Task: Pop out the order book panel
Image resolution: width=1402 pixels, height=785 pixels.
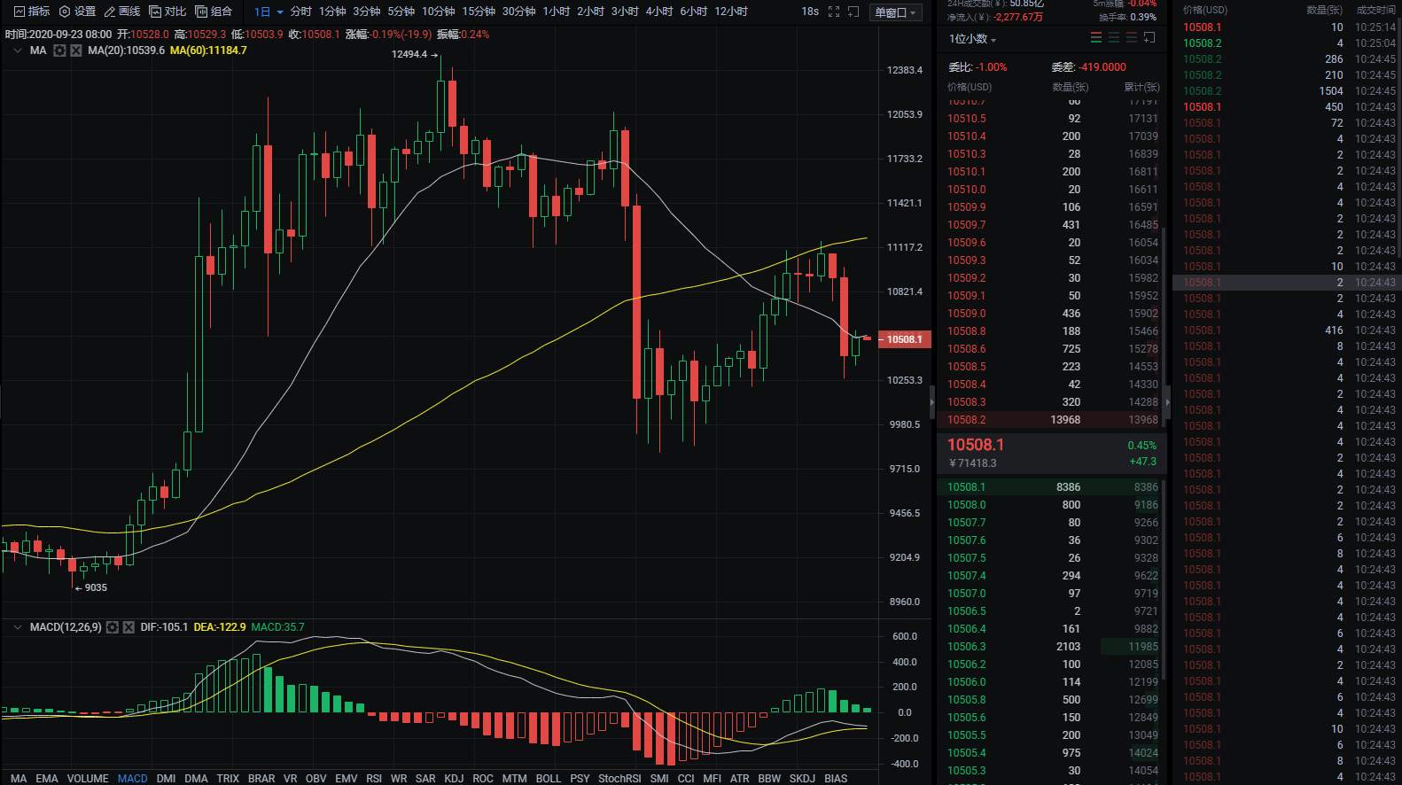Action: pos(1149,37)
